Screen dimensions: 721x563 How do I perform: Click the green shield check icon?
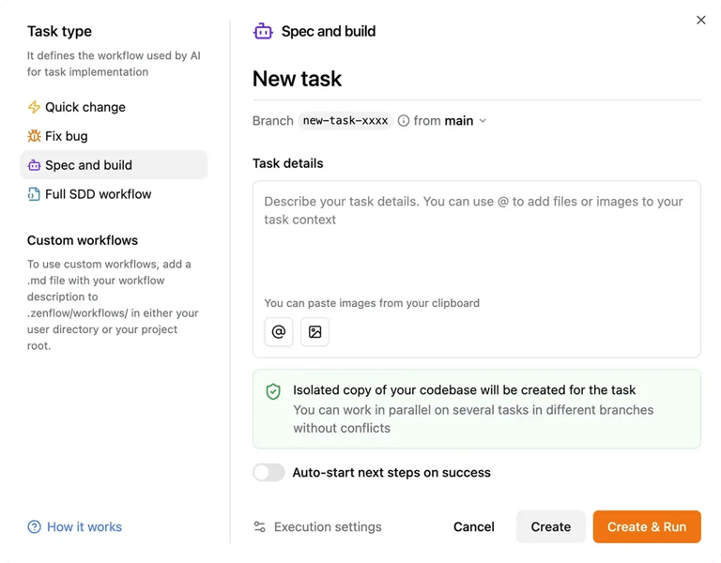tap(273, 391)
